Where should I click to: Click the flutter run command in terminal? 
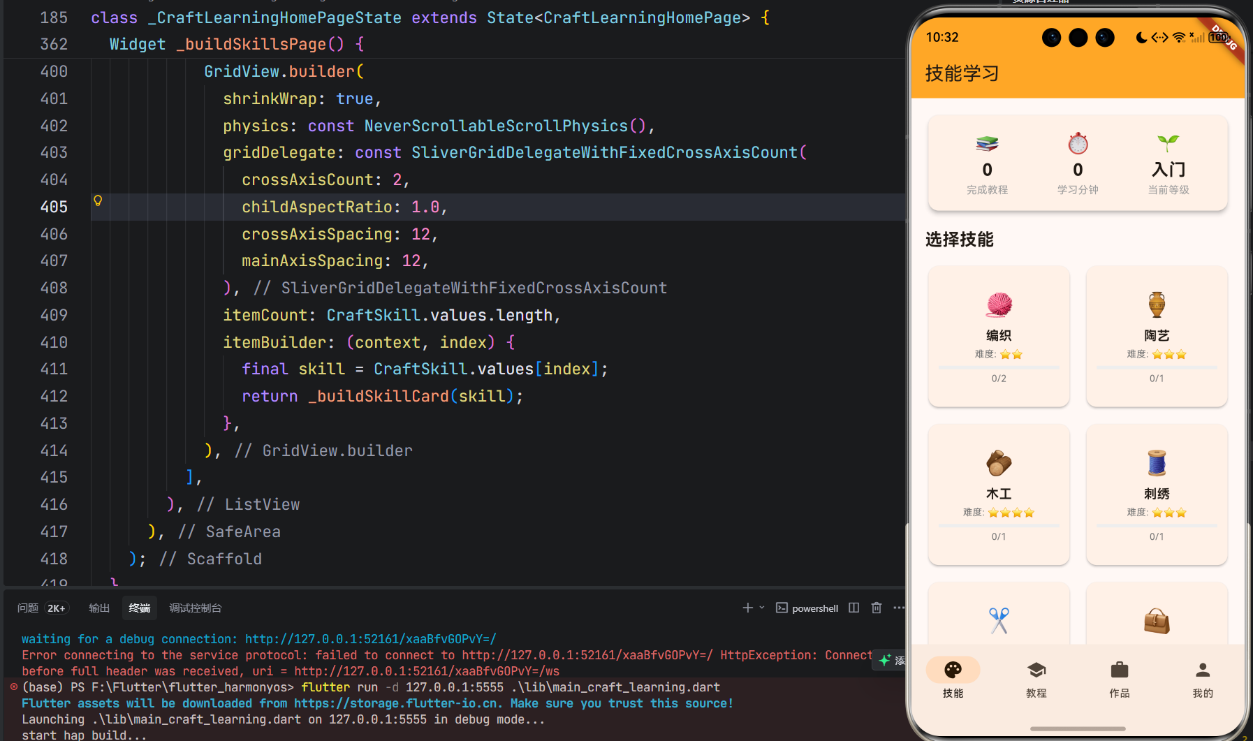[x=511, y=687]
